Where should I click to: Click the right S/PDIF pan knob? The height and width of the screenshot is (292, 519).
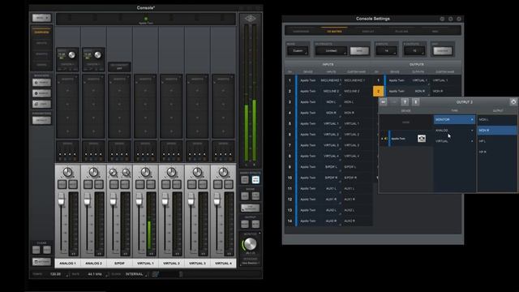[x=126, y=173]
